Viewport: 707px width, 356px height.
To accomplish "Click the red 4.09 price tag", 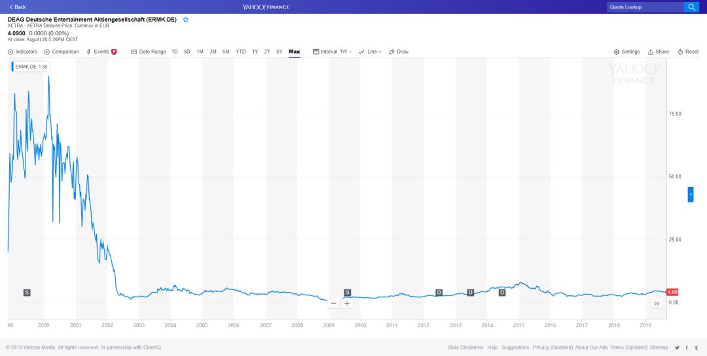I will 672,292.
